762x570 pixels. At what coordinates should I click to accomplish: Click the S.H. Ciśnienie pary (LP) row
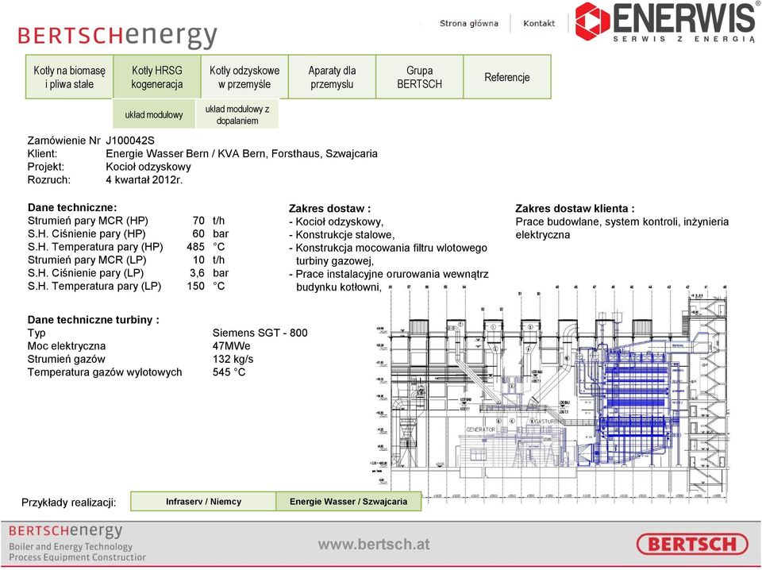tap(129, 273)
